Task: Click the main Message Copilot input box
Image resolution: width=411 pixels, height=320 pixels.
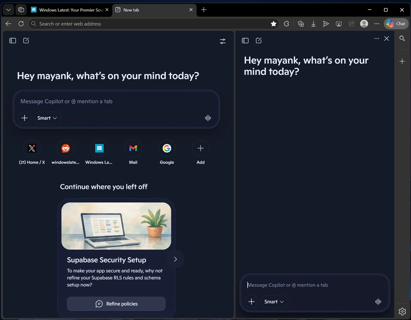Action: coord(116,101)
